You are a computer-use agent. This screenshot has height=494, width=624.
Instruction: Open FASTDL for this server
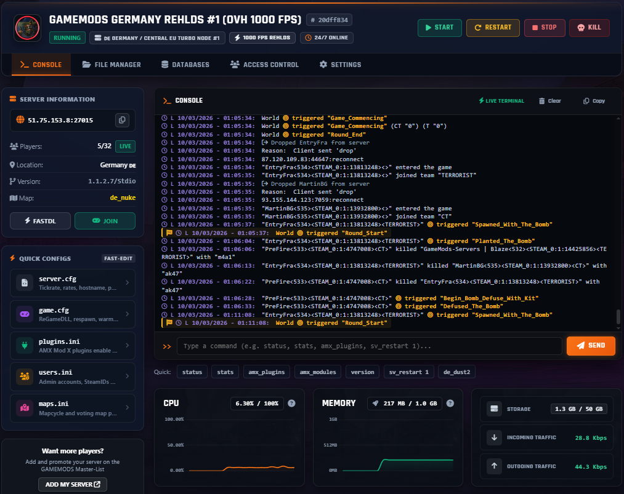click(x=40, y=221)
